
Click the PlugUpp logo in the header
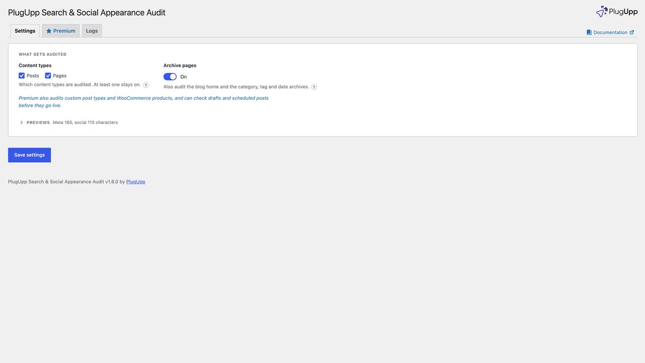616,12
